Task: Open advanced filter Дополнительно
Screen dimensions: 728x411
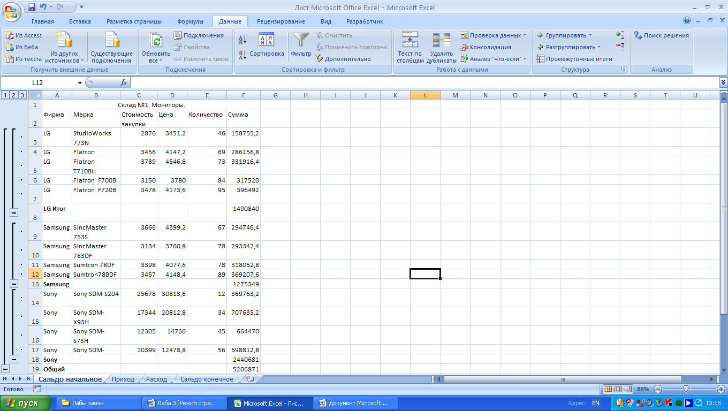Action: [343, 59]
